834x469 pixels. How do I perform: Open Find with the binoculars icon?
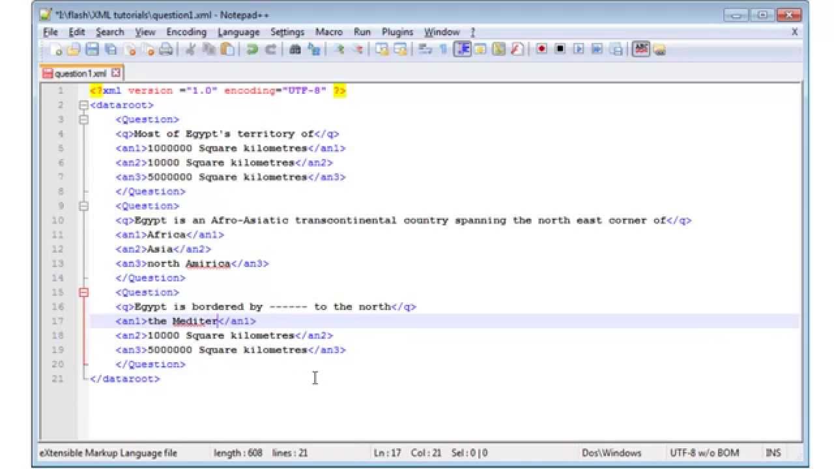tap(295, 50)
